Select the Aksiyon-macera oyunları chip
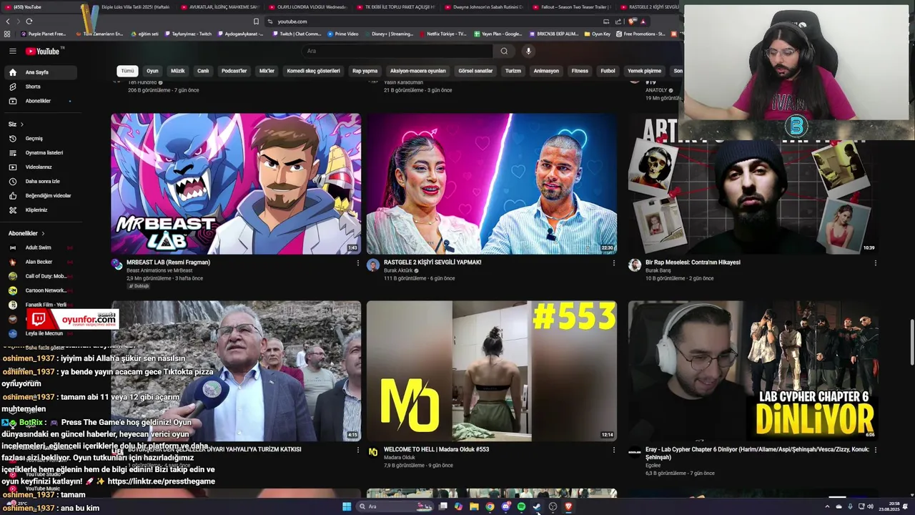 click(x=417, y=71)
